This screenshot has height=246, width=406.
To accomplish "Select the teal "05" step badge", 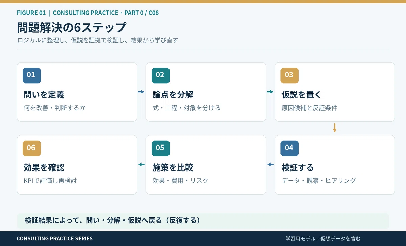I will point(160,148).
